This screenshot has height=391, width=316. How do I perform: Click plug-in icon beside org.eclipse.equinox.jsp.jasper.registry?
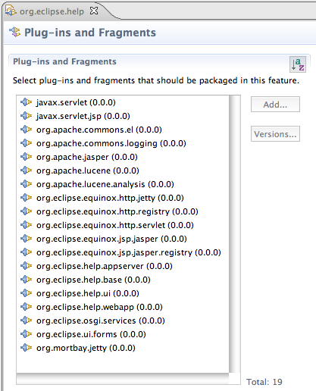[x=27, y=252]
